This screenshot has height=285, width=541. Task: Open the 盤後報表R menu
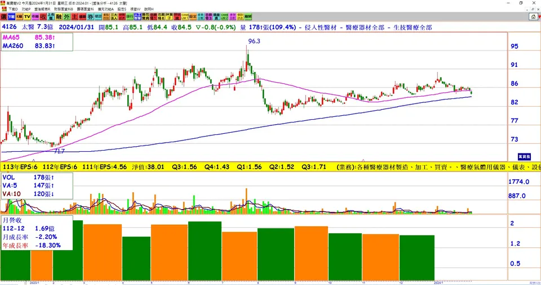pyautogui.click(x=42, y=9)
